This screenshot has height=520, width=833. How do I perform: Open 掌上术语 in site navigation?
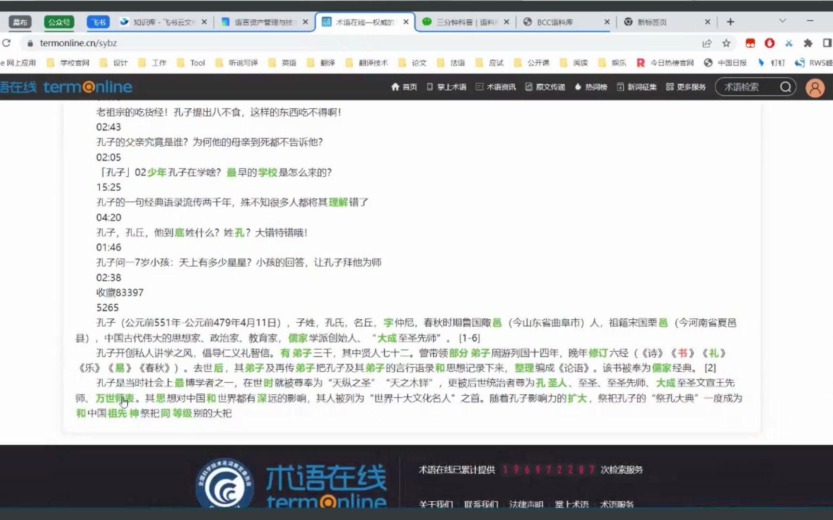click(x=446, y=87)
